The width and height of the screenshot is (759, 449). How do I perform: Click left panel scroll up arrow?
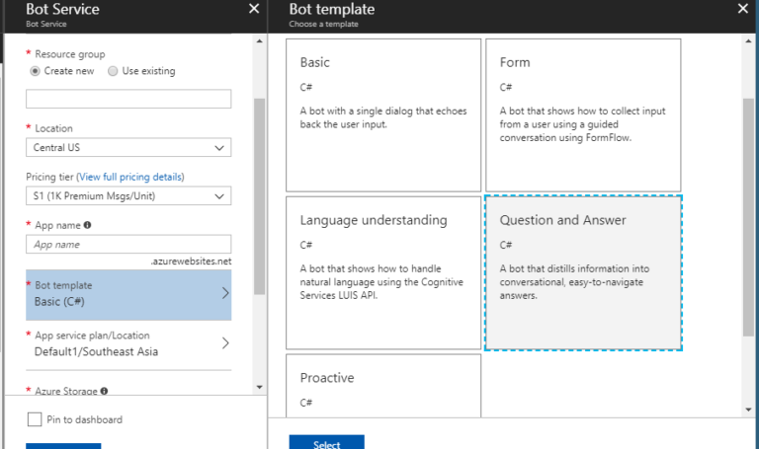tap(260, 41)
